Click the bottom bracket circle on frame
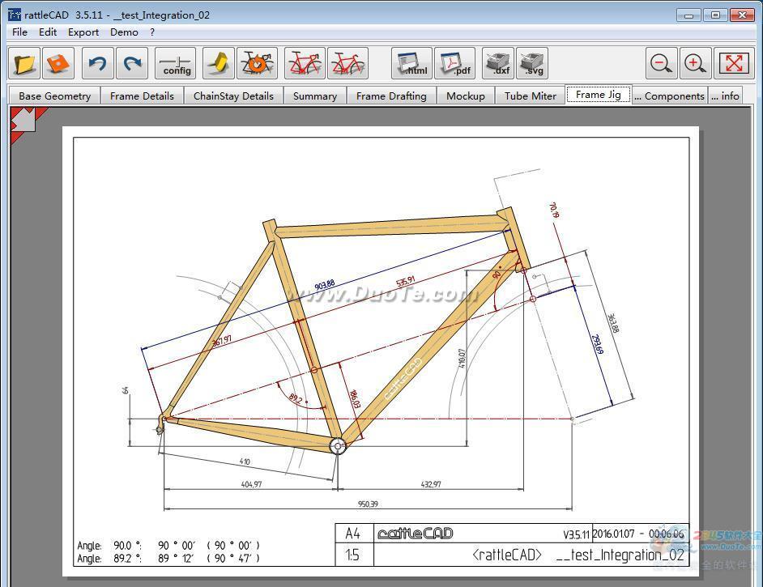The width and height of the screenshot is (763, 587). [338, 445]
